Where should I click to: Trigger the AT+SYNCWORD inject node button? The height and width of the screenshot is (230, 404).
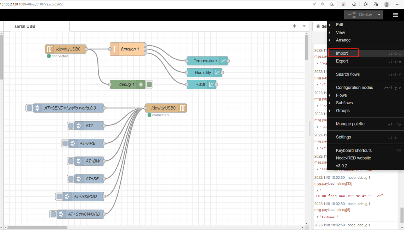[x=53, y=214]
